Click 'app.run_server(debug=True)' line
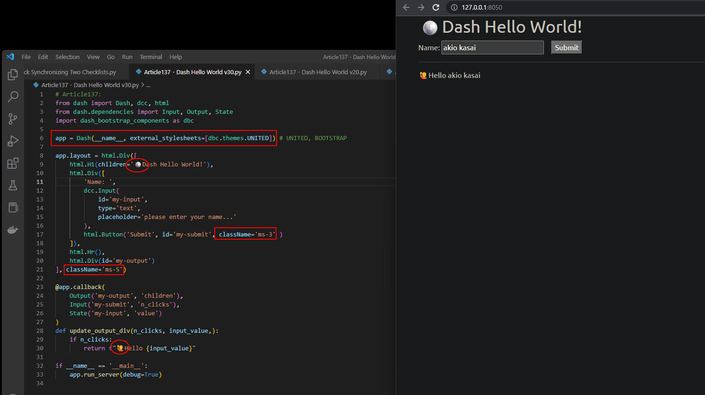705x395 pixels. (x=116, y=374)
